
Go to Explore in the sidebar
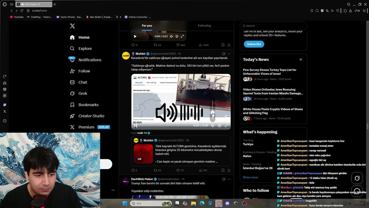coord(81,49)
